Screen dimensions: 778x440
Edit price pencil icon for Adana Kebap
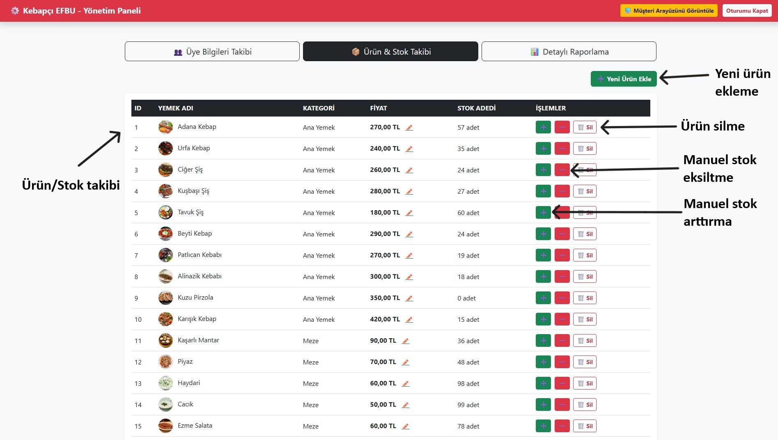pyautogui.click(x=409, y=127)
